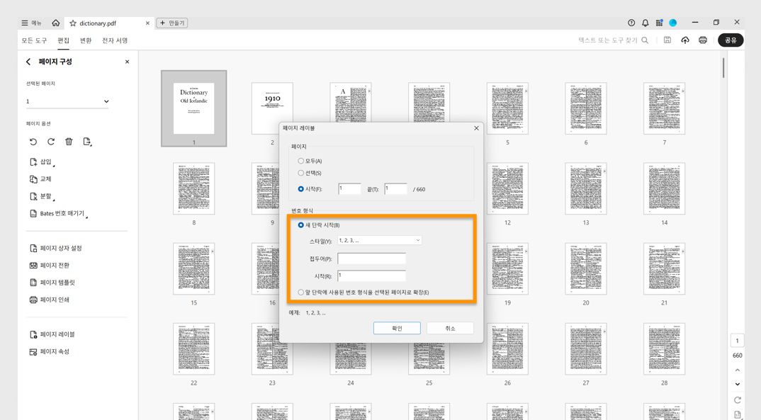This screenshot has height=420, width=761.
Task: Rotate page clockwise icon
Action: coord(51,142)
